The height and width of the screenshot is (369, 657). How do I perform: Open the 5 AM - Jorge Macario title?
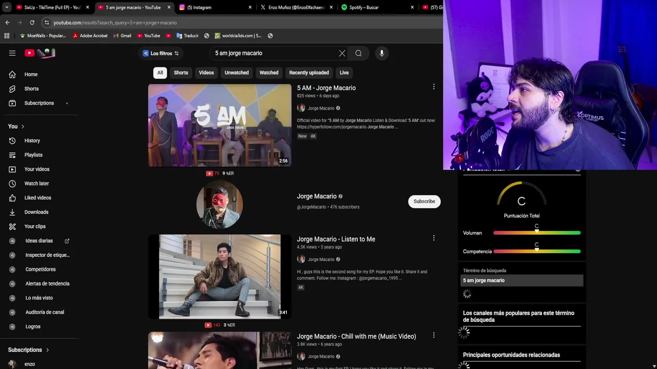click(x=326, y=88)
